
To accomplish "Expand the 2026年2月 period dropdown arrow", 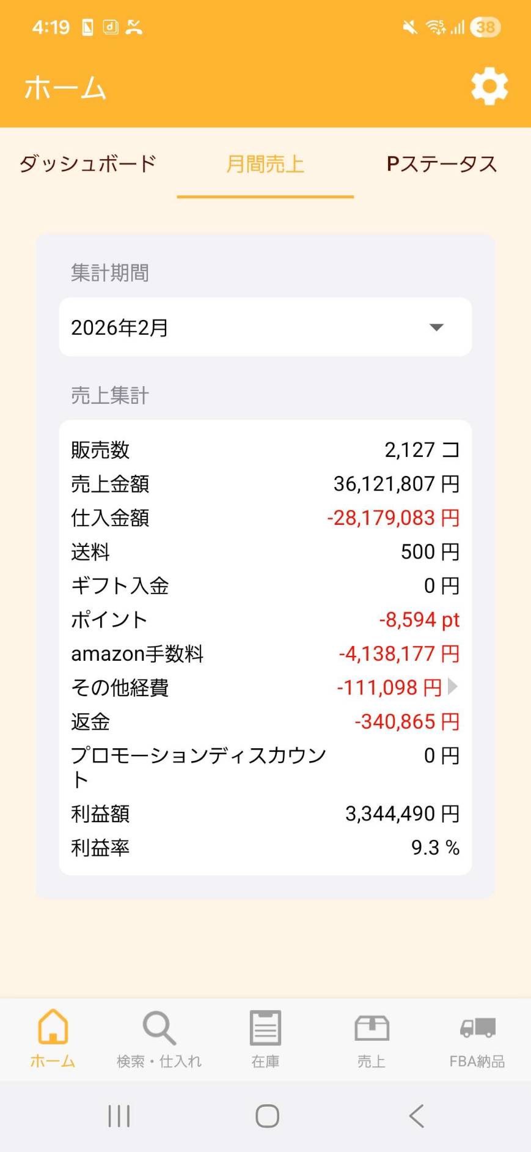I will (436, 327).
